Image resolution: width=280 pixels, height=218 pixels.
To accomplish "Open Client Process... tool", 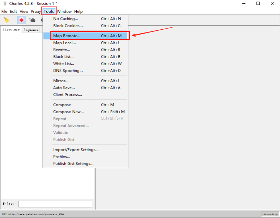I will [x=85, y=95].
